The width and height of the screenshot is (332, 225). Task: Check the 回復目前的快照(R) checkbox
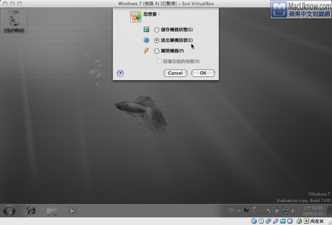[159, 61]
